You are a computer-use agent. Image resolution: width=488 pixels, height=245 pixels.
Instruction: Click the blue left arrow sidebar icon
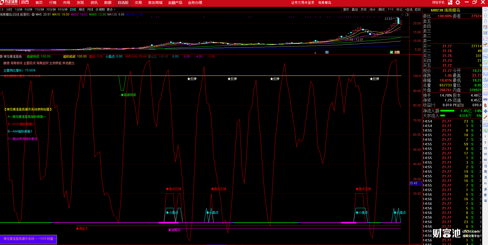(x=485, y=9)
